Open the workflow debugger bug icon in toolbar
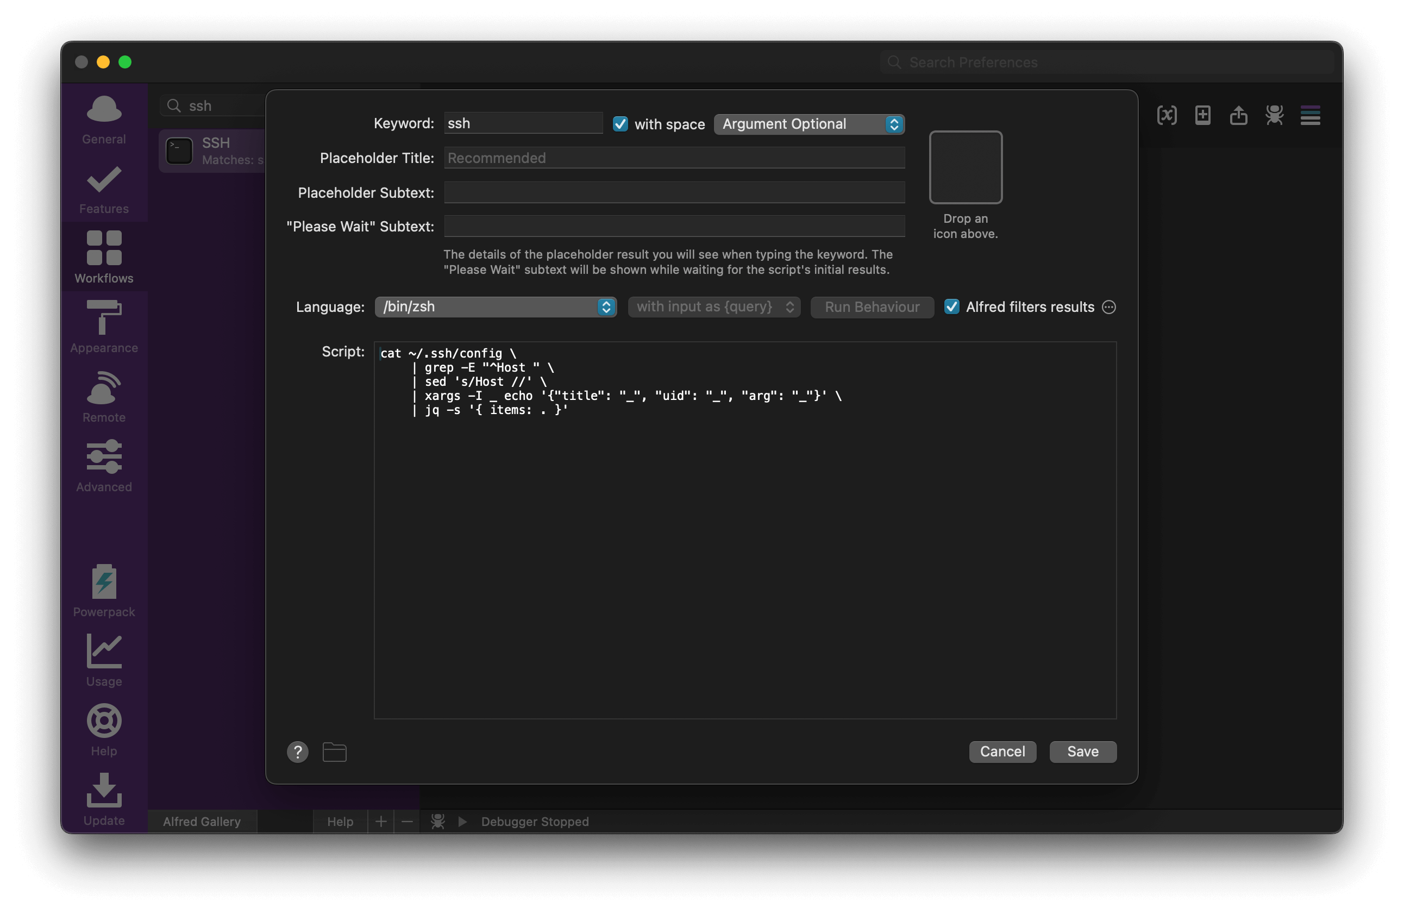Screen dimensions: 1404x914 point(1274,115)
